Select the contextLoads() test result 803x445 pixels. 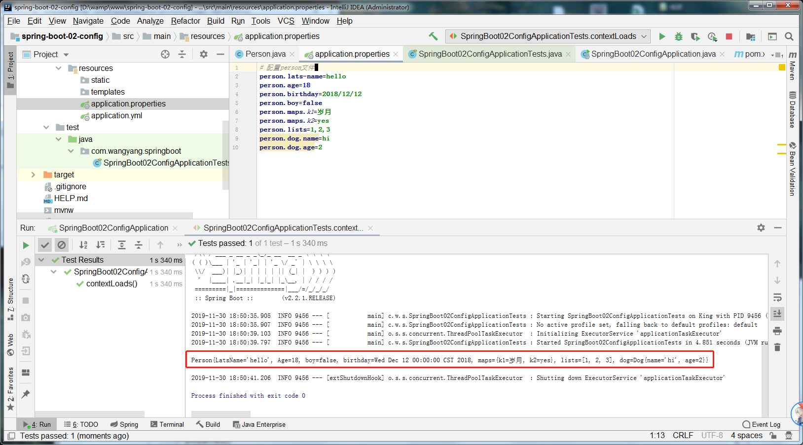(112, 283)
